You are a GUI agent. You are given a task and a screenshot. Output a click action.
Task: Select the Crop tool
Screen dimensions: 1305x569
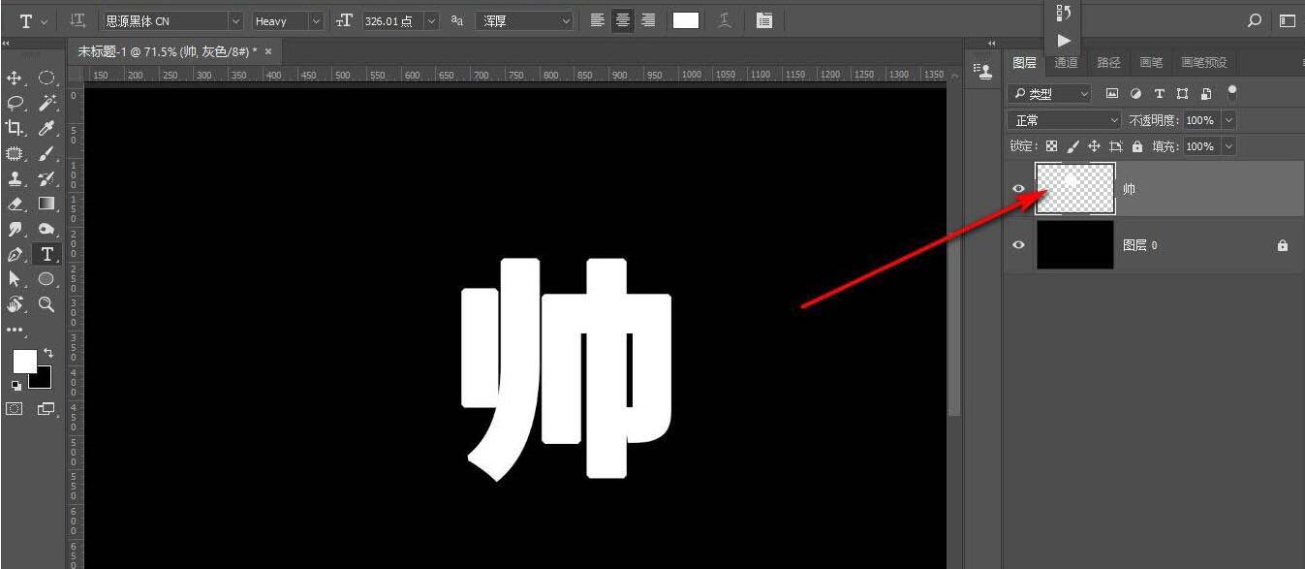14,128
